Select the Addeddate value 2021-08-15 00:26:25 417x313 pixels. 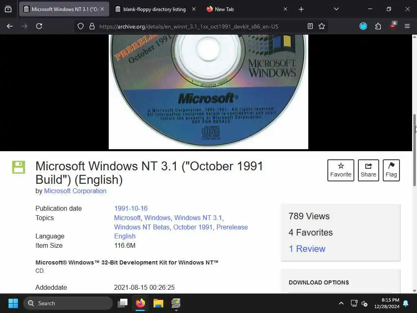point(144,287)
